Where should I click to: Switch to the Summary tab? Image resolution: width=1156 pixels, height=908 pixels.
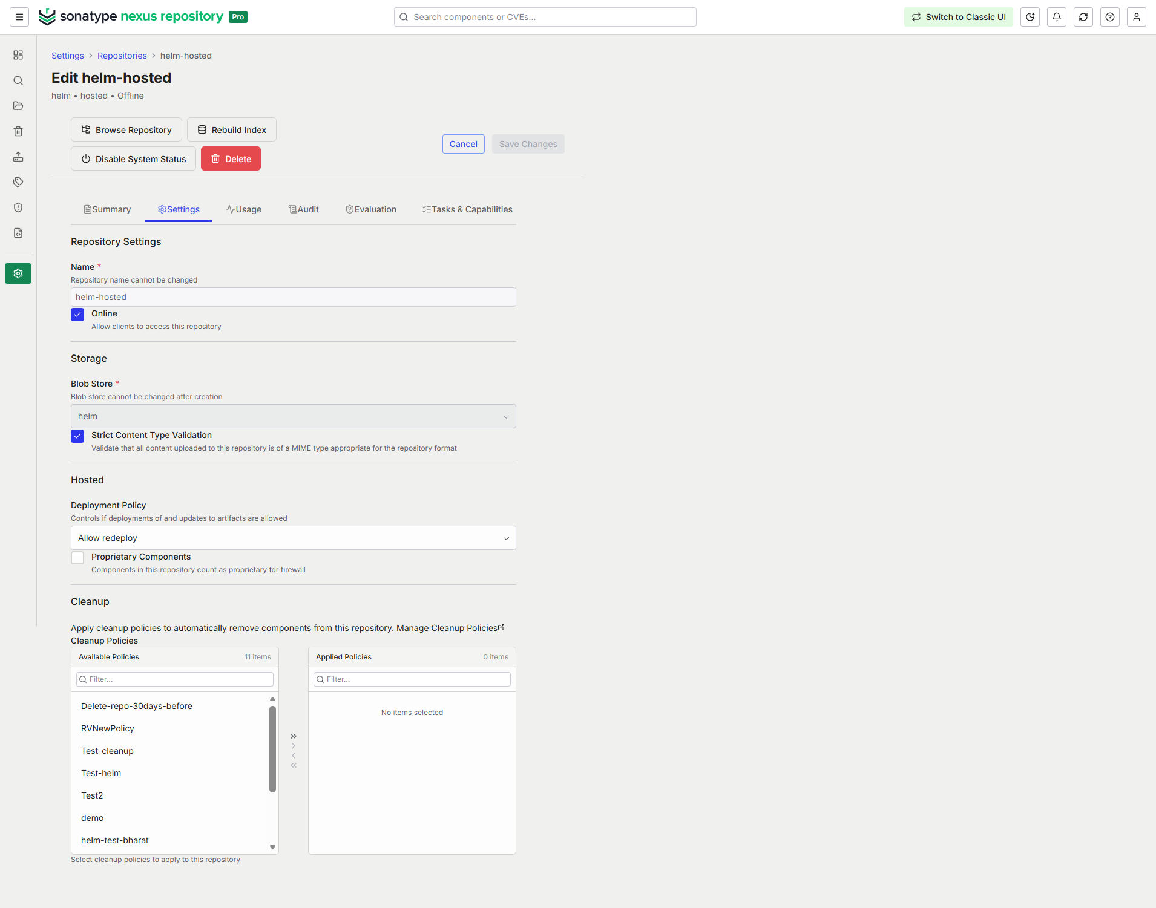(x=107, y=209)
